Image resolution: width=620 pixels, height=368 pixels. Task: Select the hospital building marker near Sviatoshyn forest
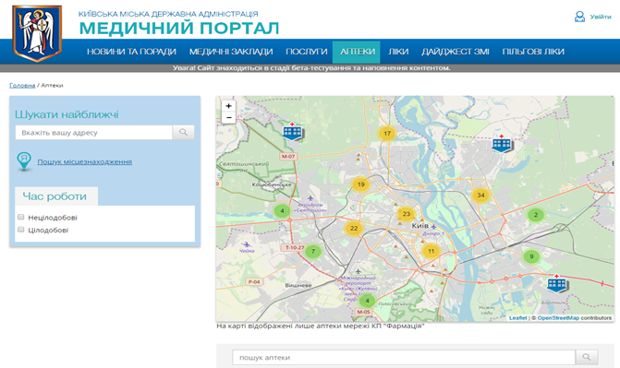tap(293, 132)
